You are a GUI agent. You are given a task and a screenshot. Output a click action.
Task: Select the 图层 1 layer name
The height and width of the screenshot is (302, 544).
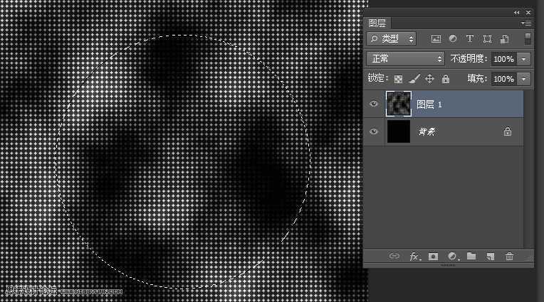click(x=429, y=104)
